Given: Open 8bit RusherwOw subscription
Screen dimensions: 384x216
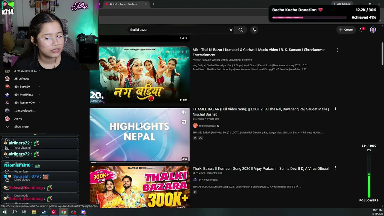Looking at the screenshot, I should point(25,103).
